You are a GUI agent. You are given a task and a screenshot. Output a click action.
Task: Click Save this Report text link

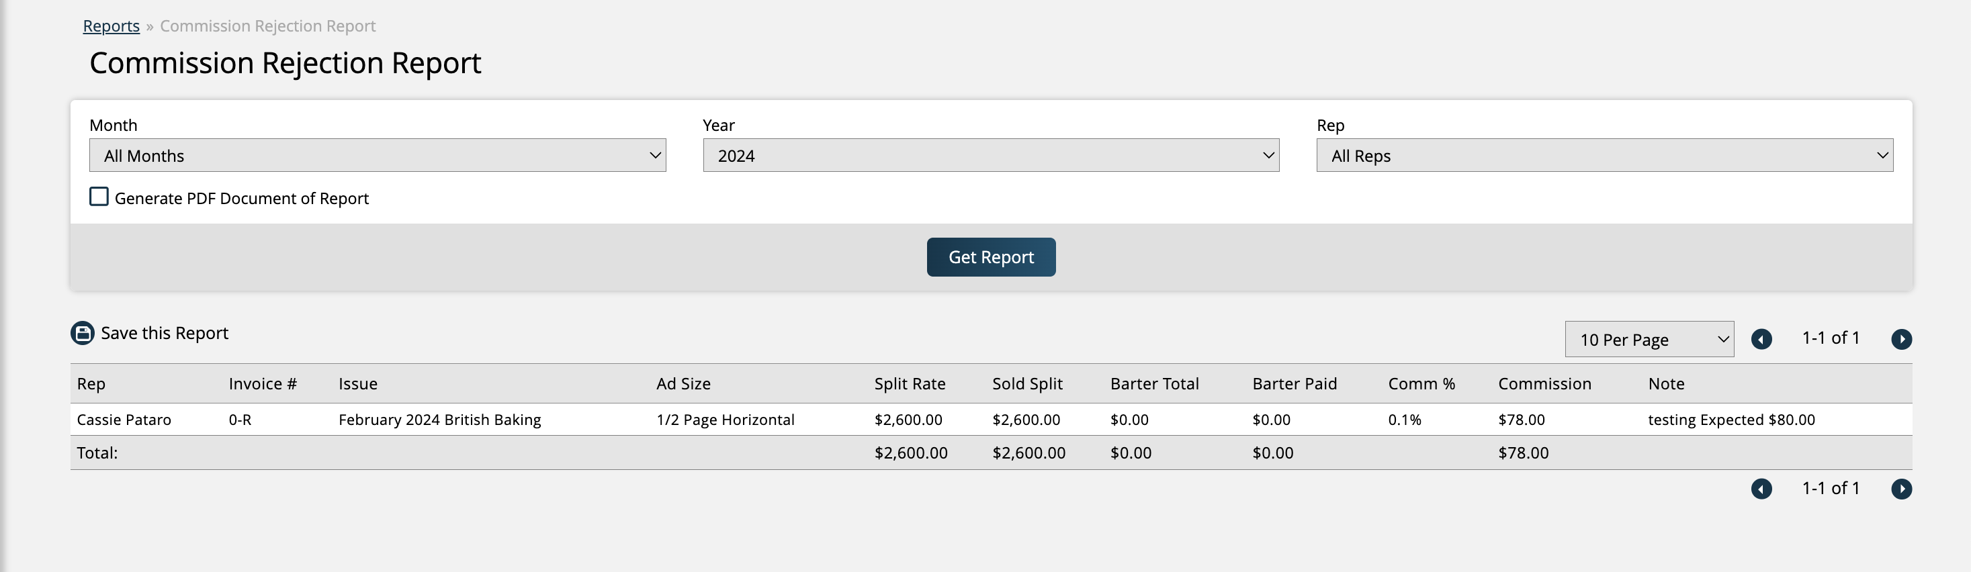point(165,334)
